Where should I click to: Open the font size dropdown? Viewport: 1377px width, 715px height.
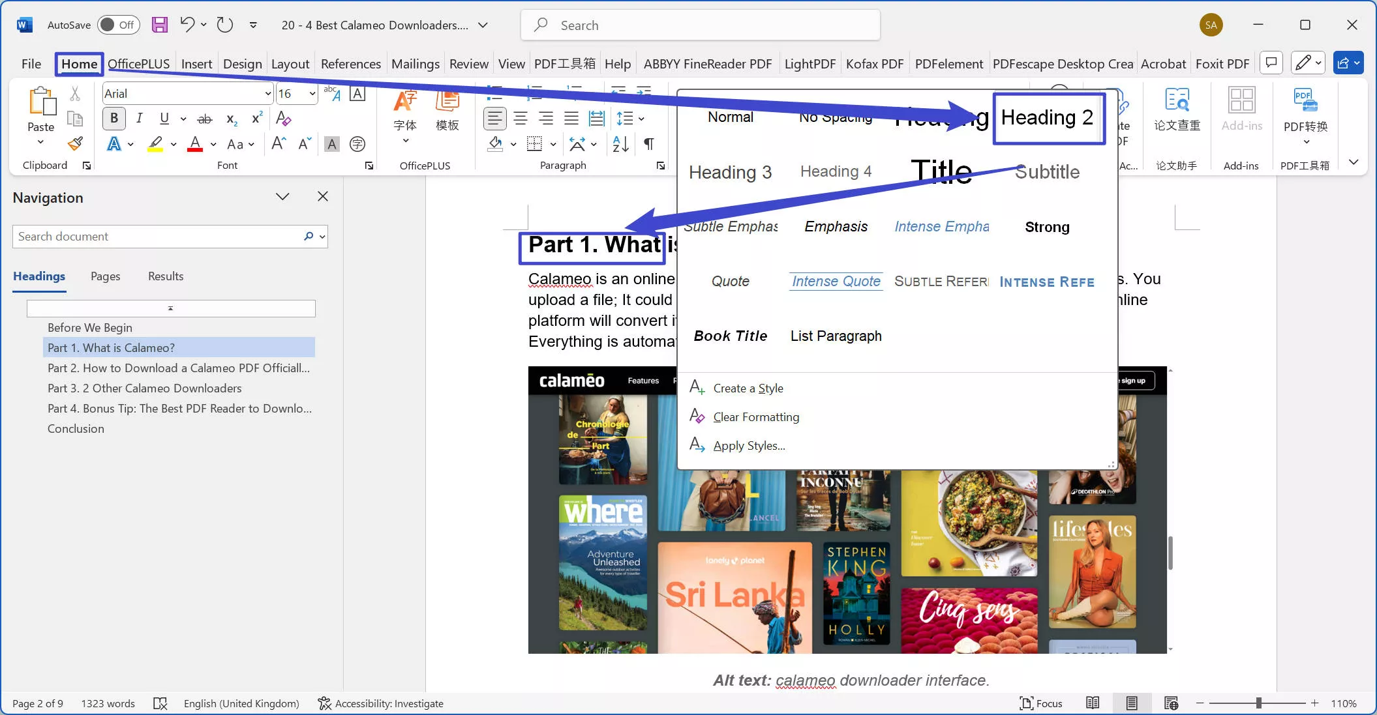pyautogui.click(x=312, y=94)
